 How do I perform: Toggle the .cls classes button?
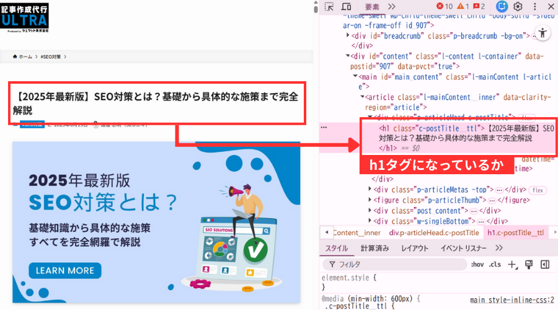click(495, 265)
